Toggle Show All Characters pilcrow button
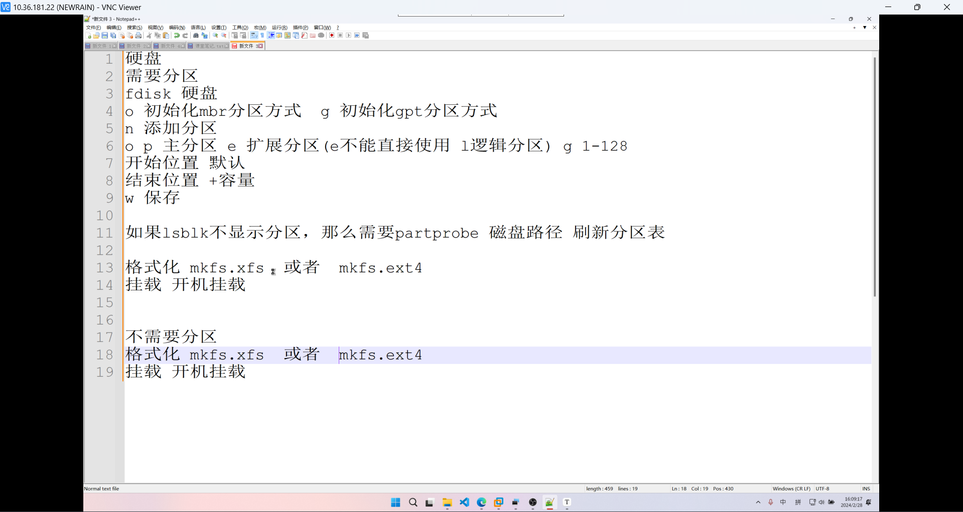Screen dimensions: 963x512 pos(262,36)
